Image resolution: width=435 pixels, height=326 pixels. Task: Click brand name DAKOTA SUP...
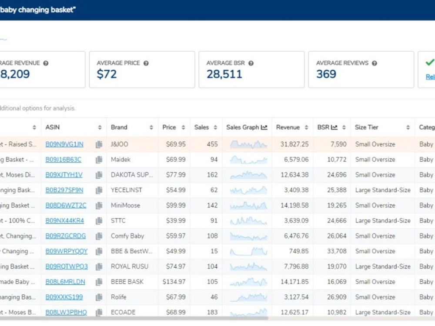click(132, 175)
